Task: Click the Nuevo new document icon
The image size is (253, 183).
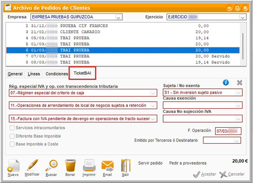Action: [13, 166]
